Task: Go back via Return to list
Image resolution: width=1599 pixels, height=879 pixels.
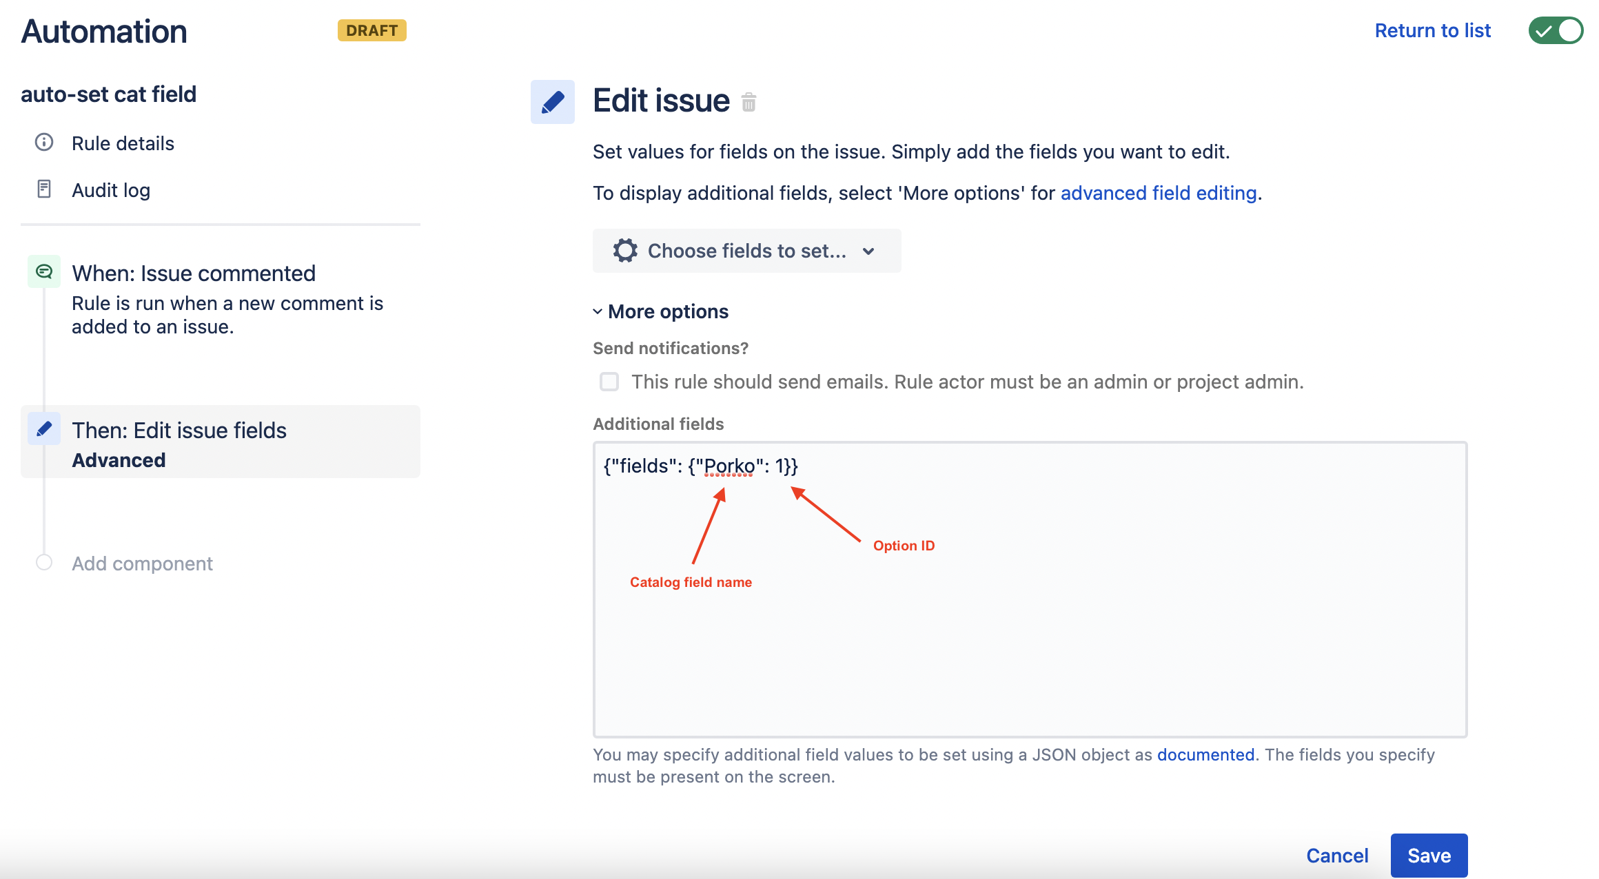Action: (x=1432, y=31)
